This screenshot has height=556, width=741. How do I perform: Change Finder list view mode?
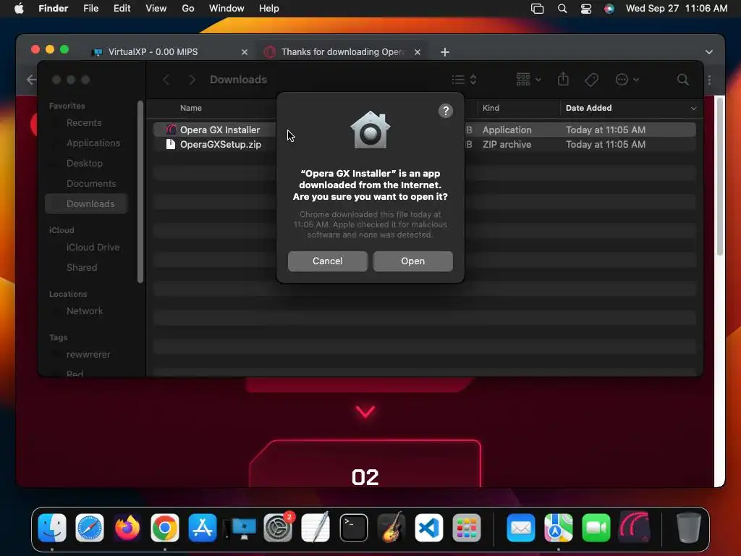click(464, 80)
